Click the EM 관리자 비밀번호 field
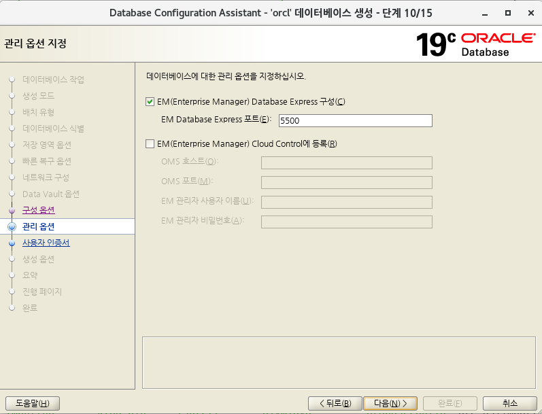Image resolution: width=542 pixels, height=414 pixels. pyautogui.click(x=347, y=222)
